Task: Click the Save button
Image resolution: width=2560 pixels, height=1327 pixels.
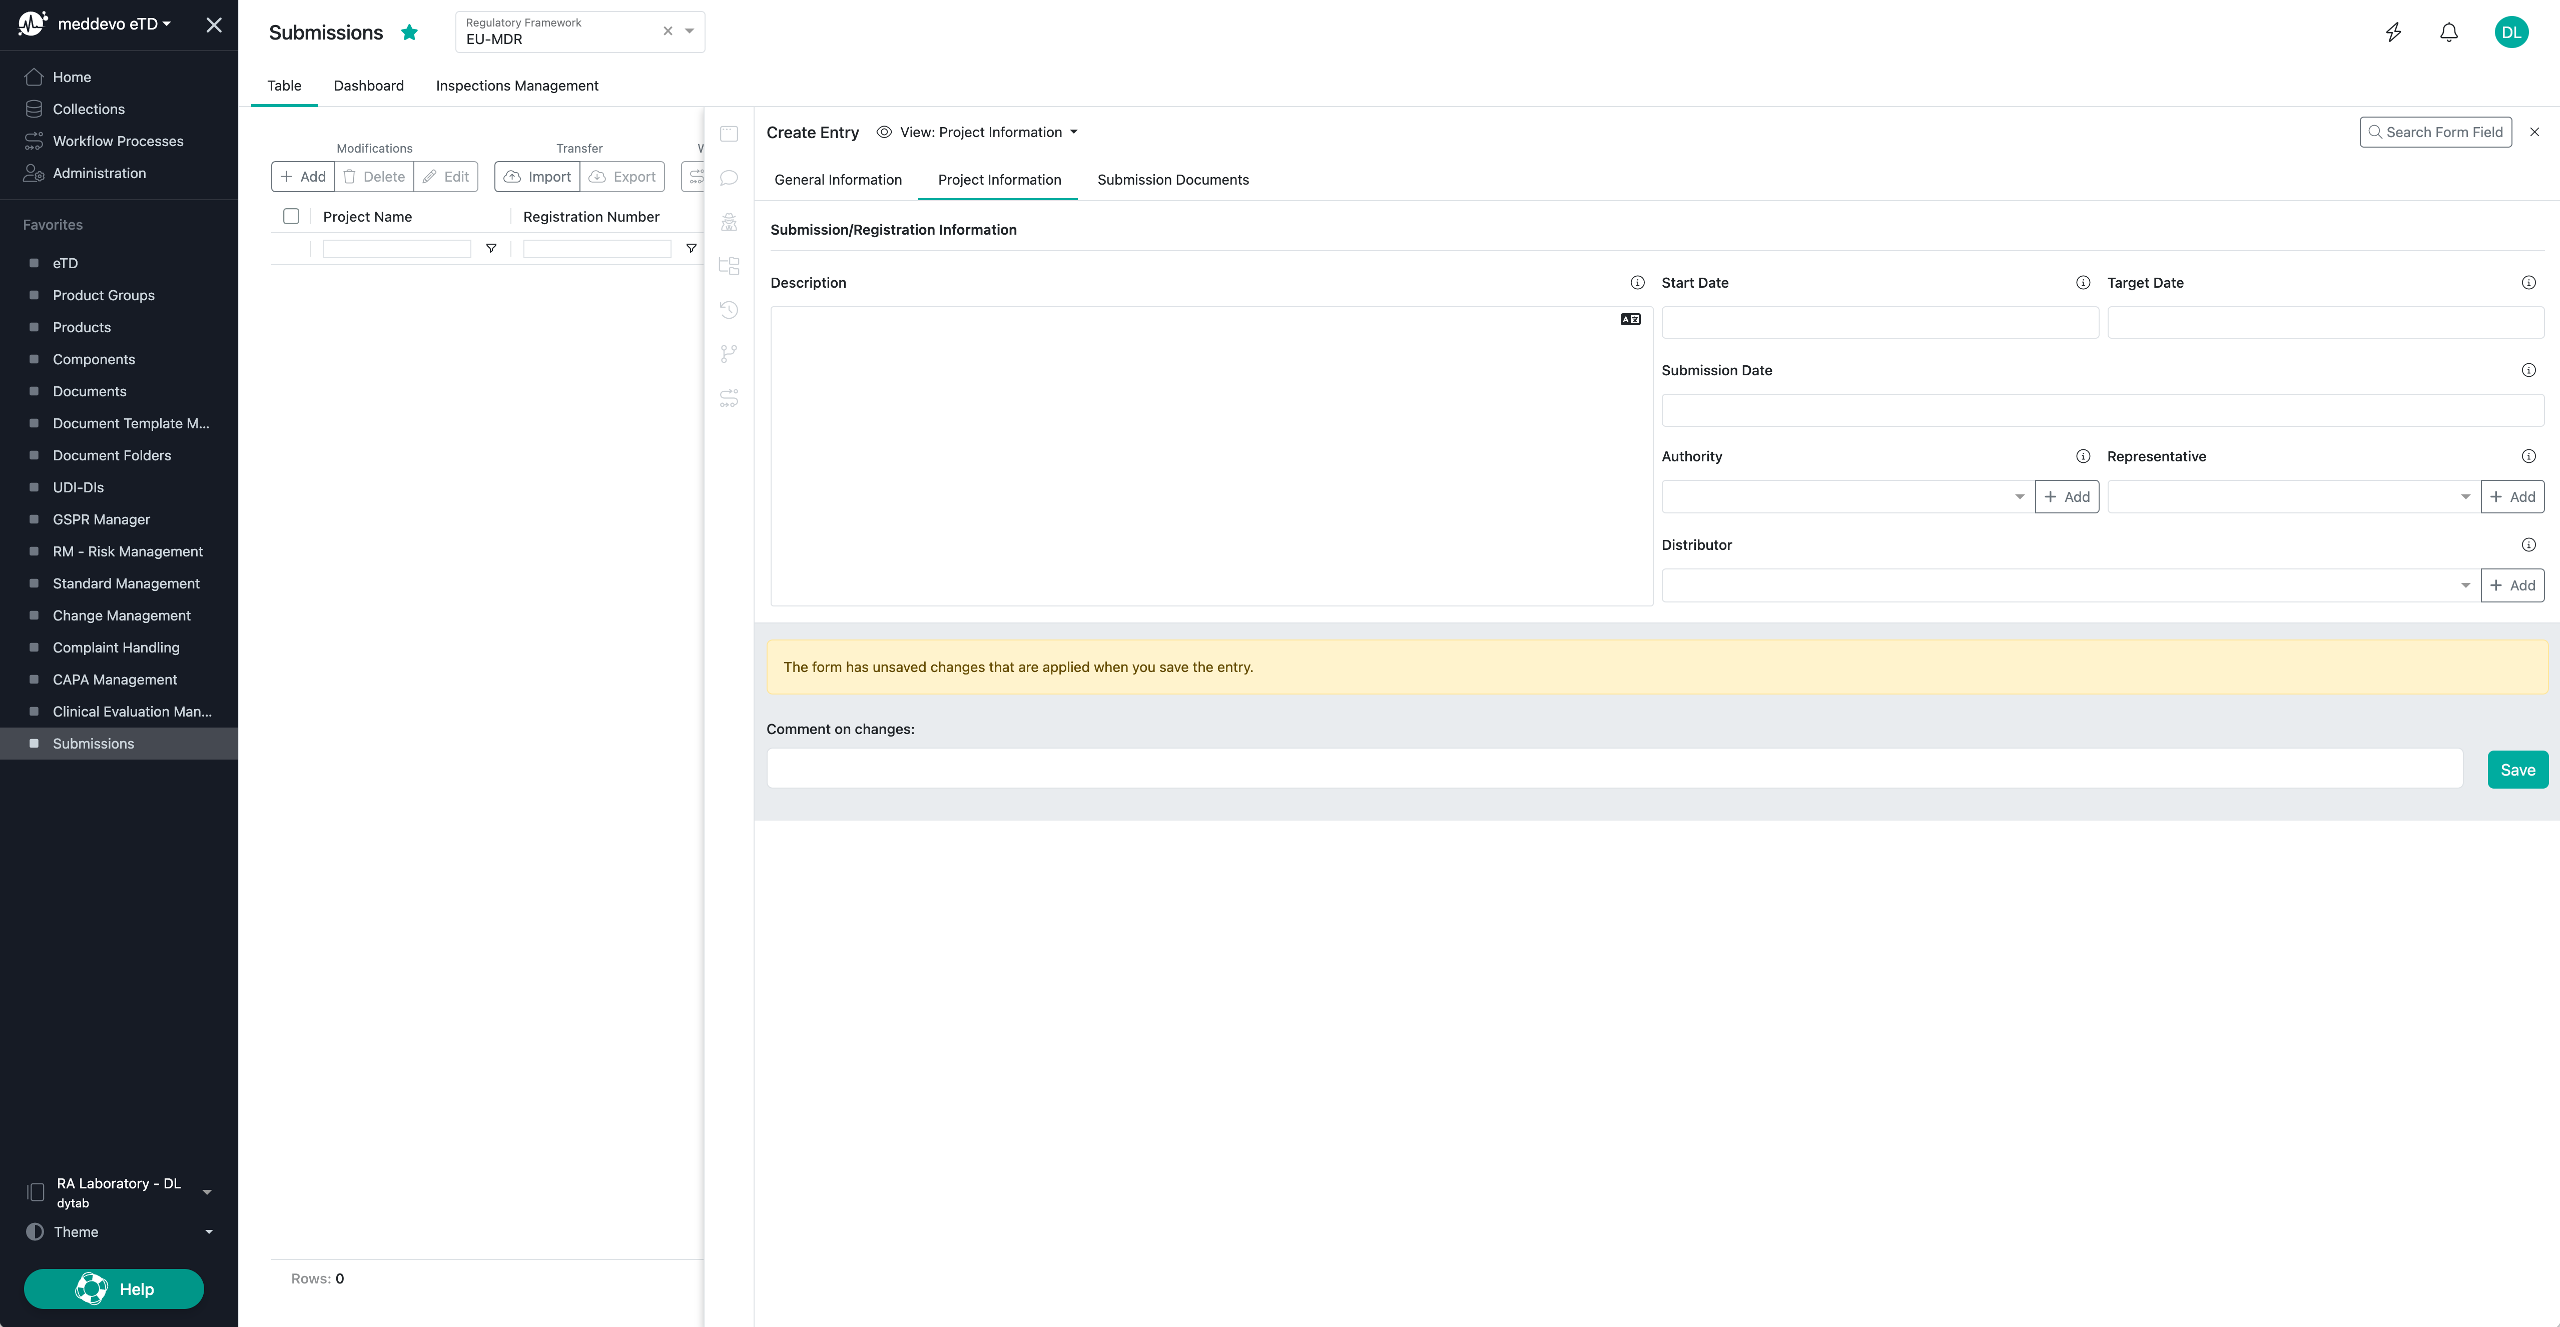Action: click(2517, 769)
